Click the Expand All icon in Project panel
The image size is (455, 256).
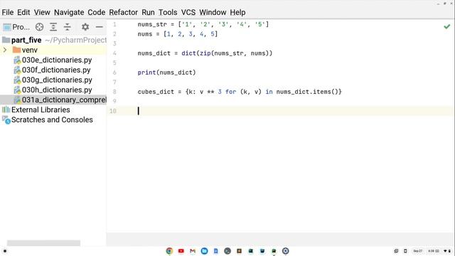click(x=53, y=27)
